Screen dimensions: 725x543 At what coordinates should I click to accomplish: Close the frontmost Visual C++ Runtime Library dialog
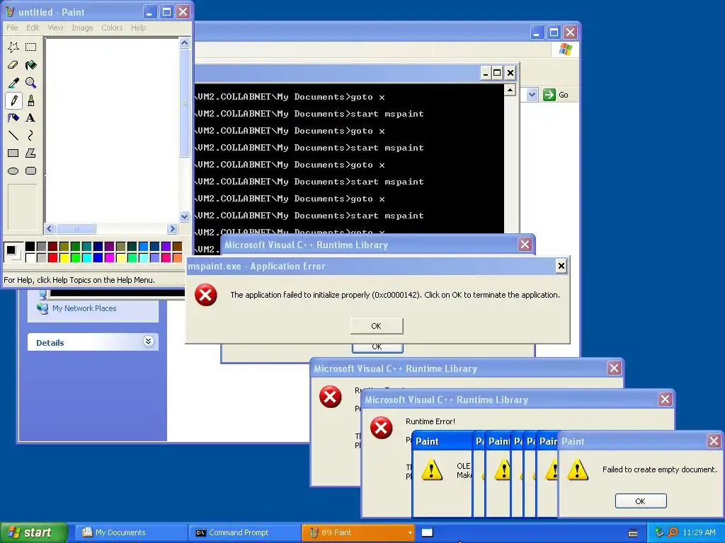coord(665,399)
